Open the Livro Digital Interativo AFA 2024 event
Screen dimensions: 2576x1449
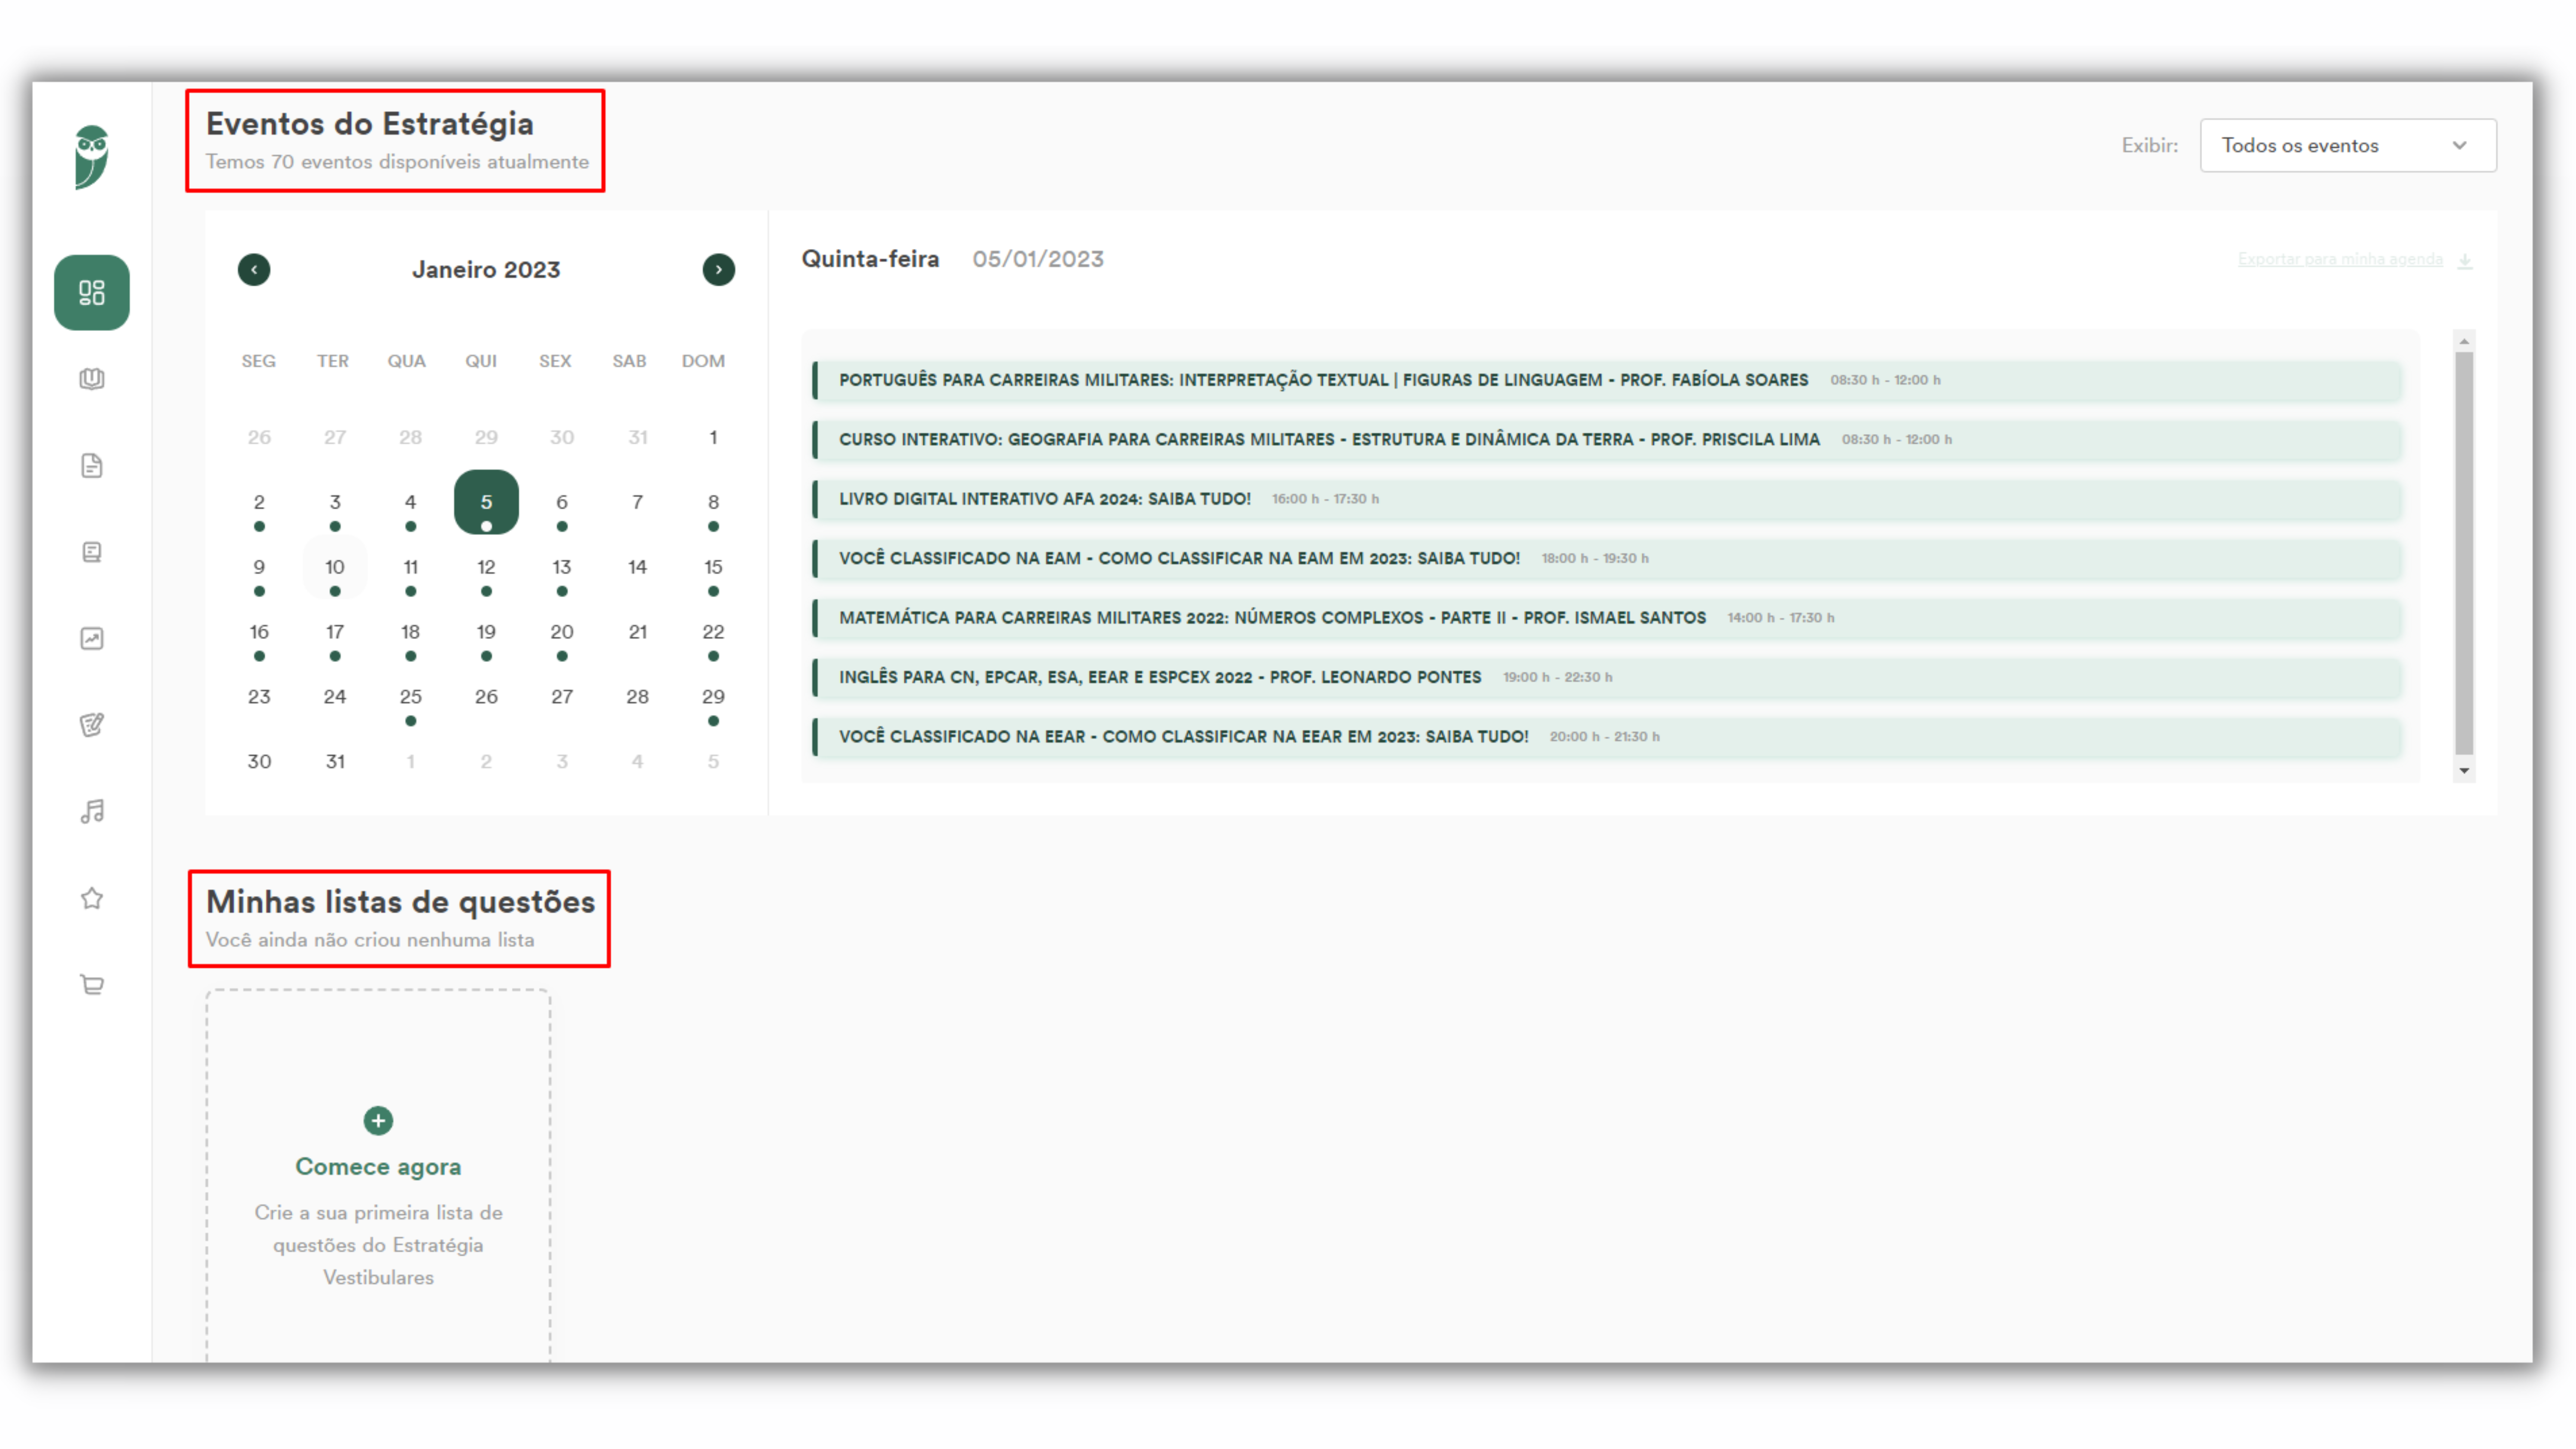1044,499
